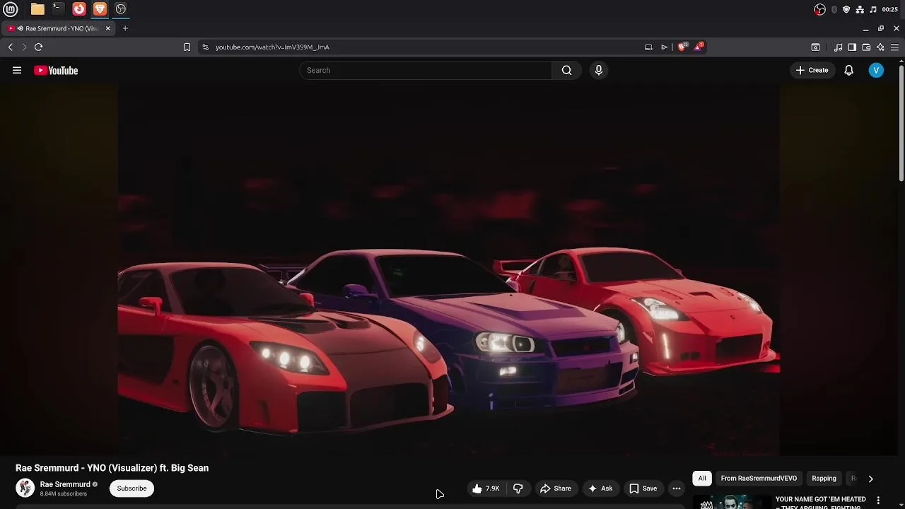Open site settings icon in address bar

pos(205,47)
